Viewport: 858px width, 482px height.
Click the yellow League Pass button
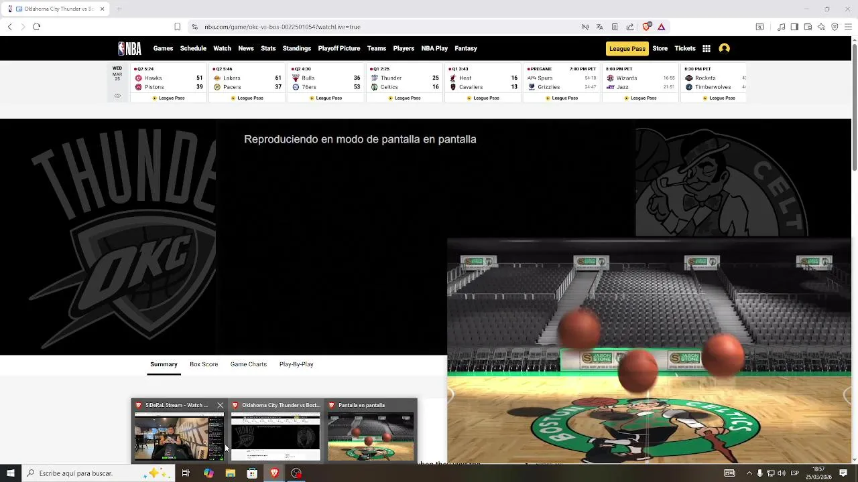pos(627,48)
